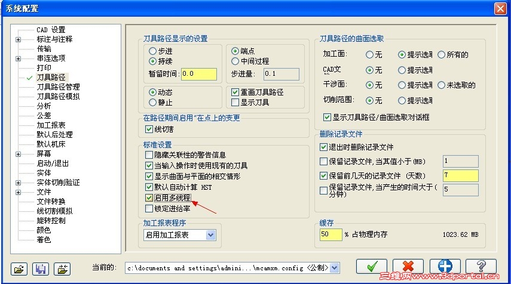Toggle 显示刀具路径/曲面选取对话框 checkbox

tap(327, 117)
